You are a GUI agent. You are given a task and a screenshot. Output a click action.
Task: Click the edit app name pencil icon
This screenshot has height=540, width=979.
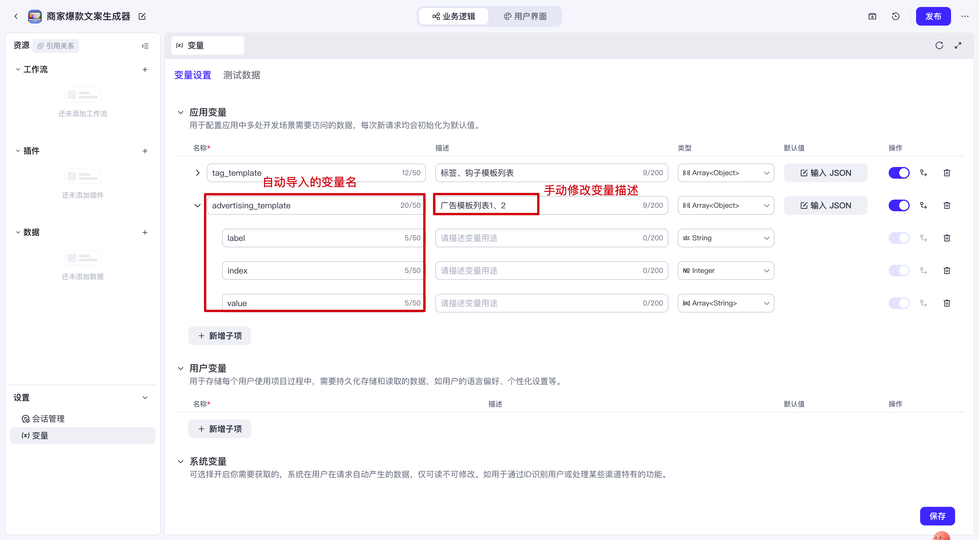(x=142, y=16)
